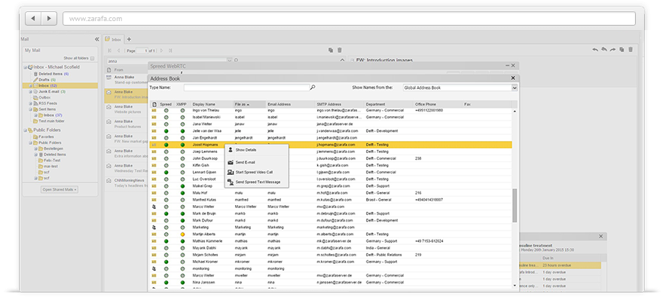Click the trash icon above mail list

[x=339, y=51]
